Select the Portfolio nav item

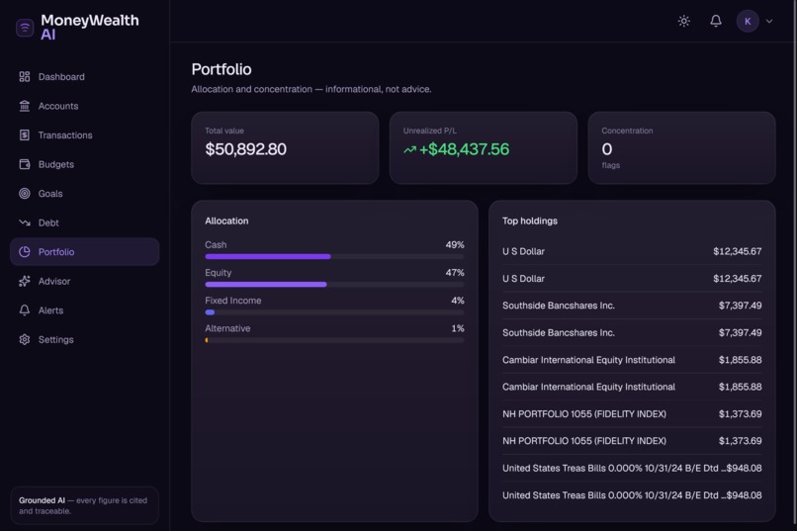click(84, 252)
